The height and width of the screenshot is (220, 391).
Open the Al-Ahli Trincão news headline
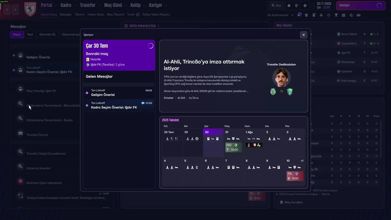click(204, 65)
